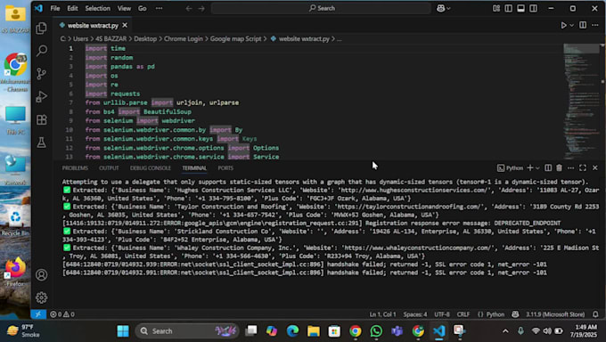Image resolution: width=606 pixels, height=342 pixels.
Task: Go back using the navigation arrow
Action: click(189, 8)
